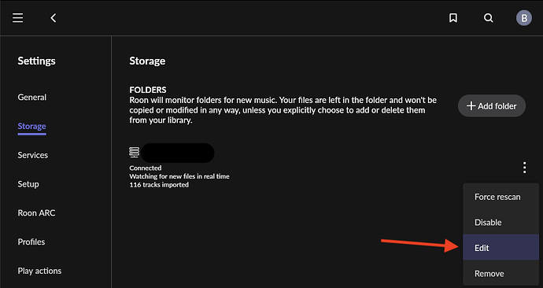The width and height of the screenshot is (543, 288).
Task: Open the profile avatar labeled B
Action: [x=524, y=18]
